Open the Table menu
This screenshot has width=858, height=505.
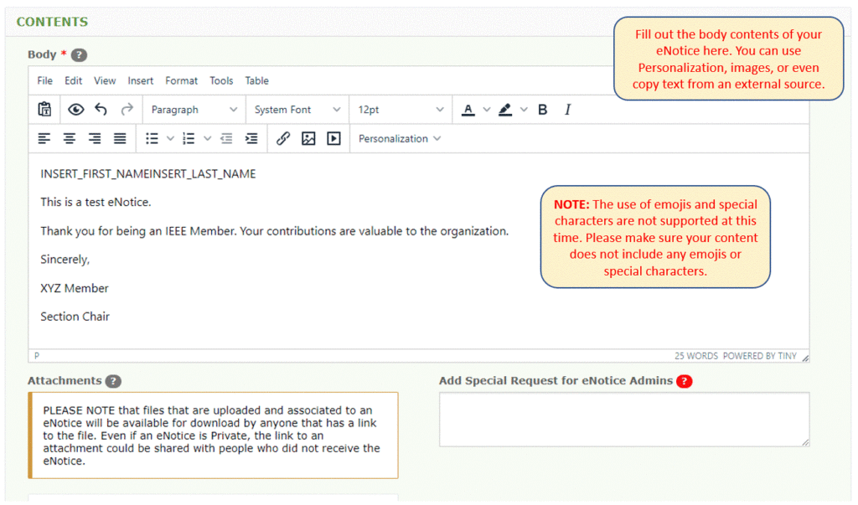point(256,80)
